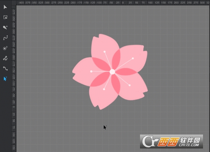Click the stamen tip dot on the top petal

pos(104,52)
